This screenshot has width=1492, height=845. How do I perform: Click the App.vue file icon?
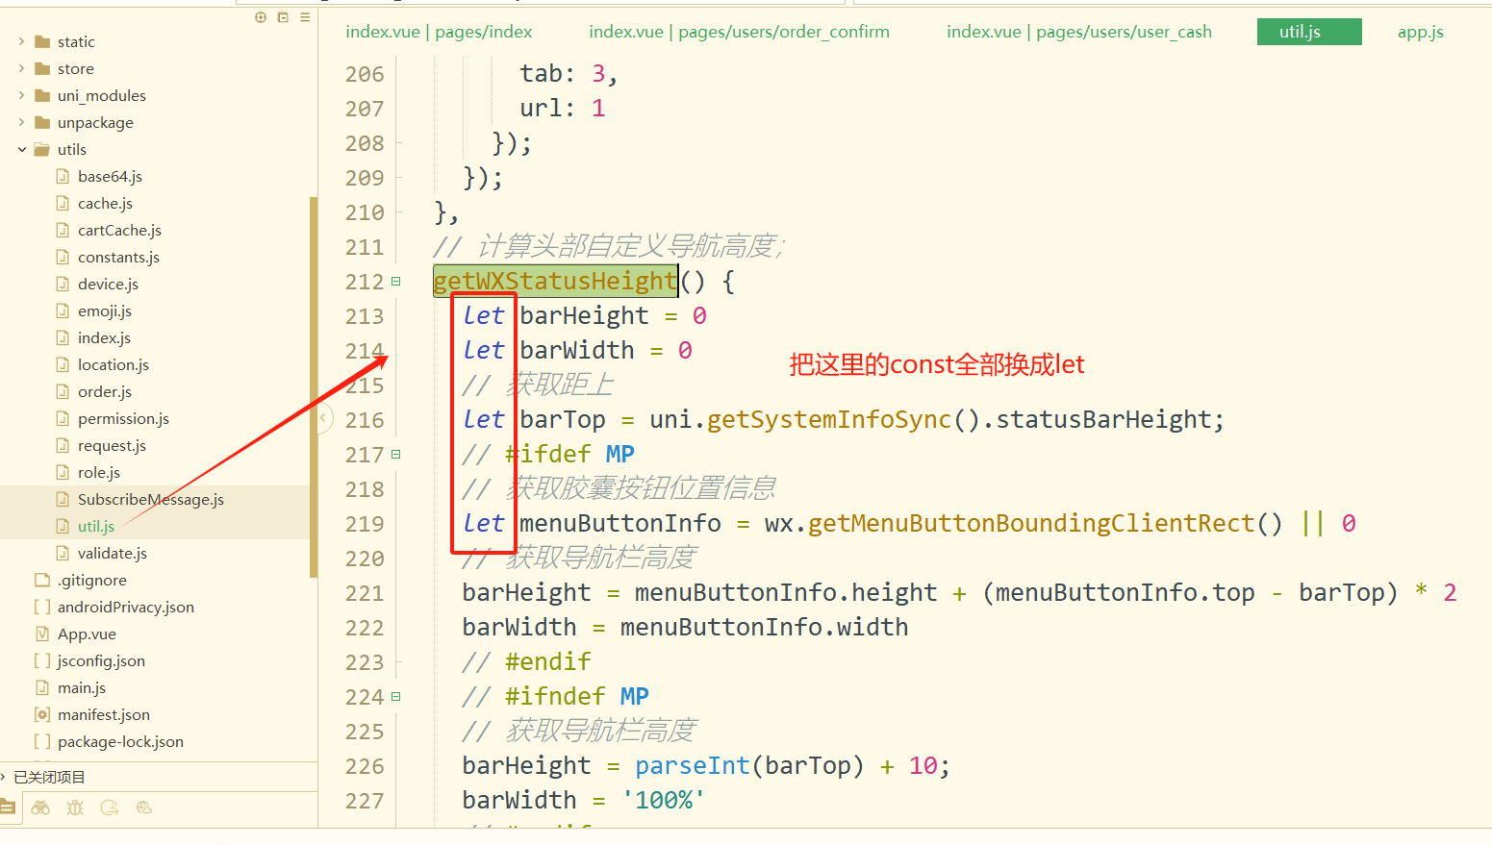click(42, 634)
